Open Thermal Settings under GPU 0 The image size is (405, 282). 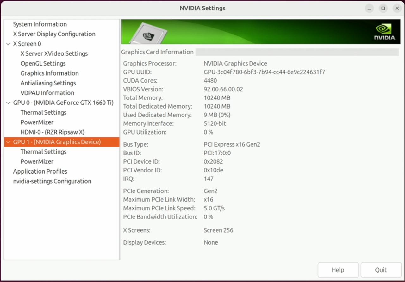click(43, 113)
